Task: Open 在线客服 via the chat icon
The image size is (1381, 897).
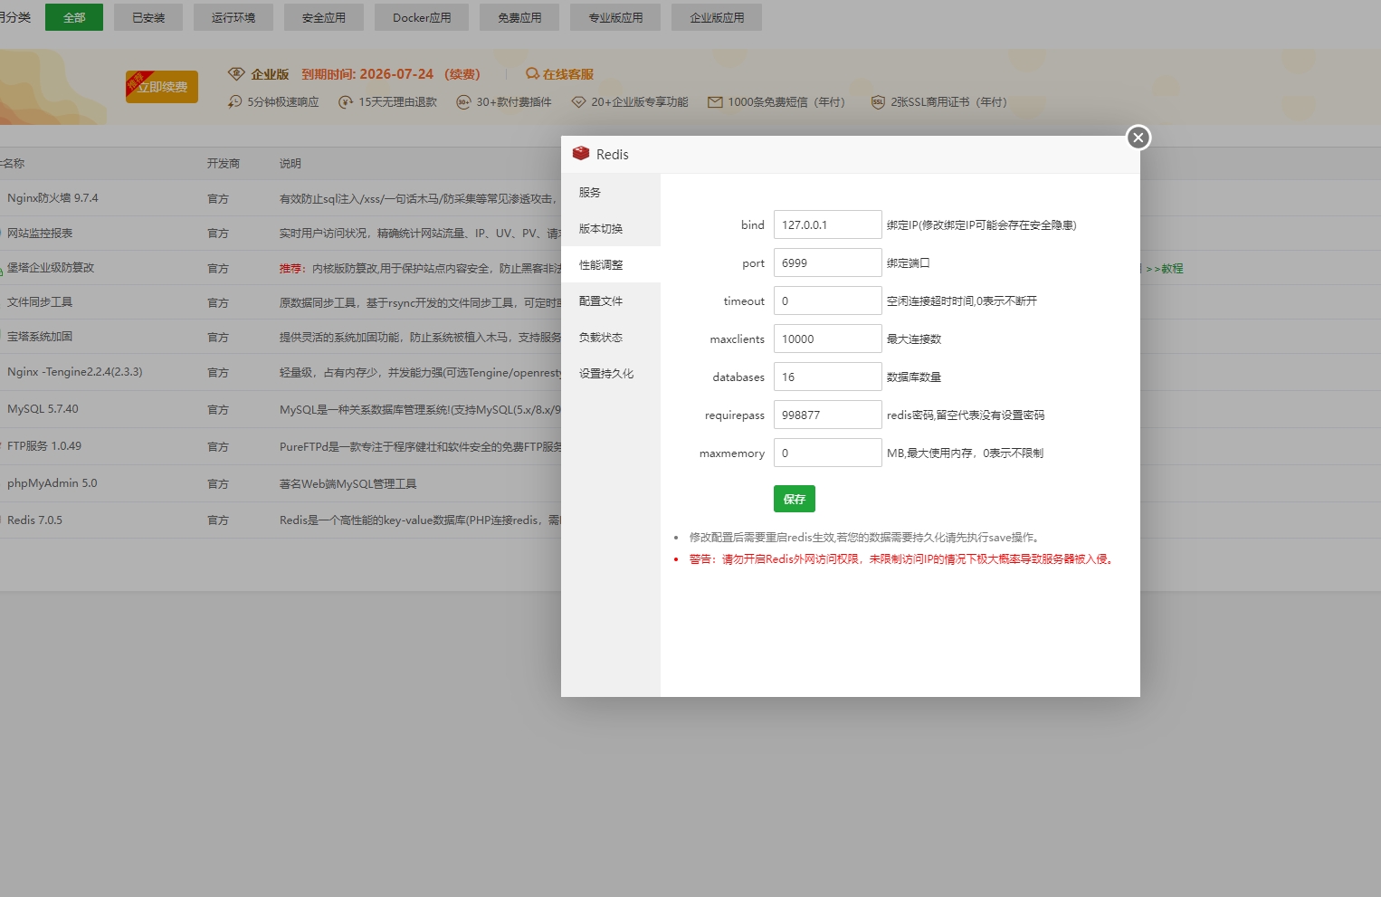Action: pyautogui.click(x=532, y=74)
